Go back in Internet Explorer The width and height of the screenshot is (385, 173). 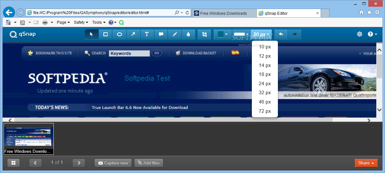click(9, 12)
